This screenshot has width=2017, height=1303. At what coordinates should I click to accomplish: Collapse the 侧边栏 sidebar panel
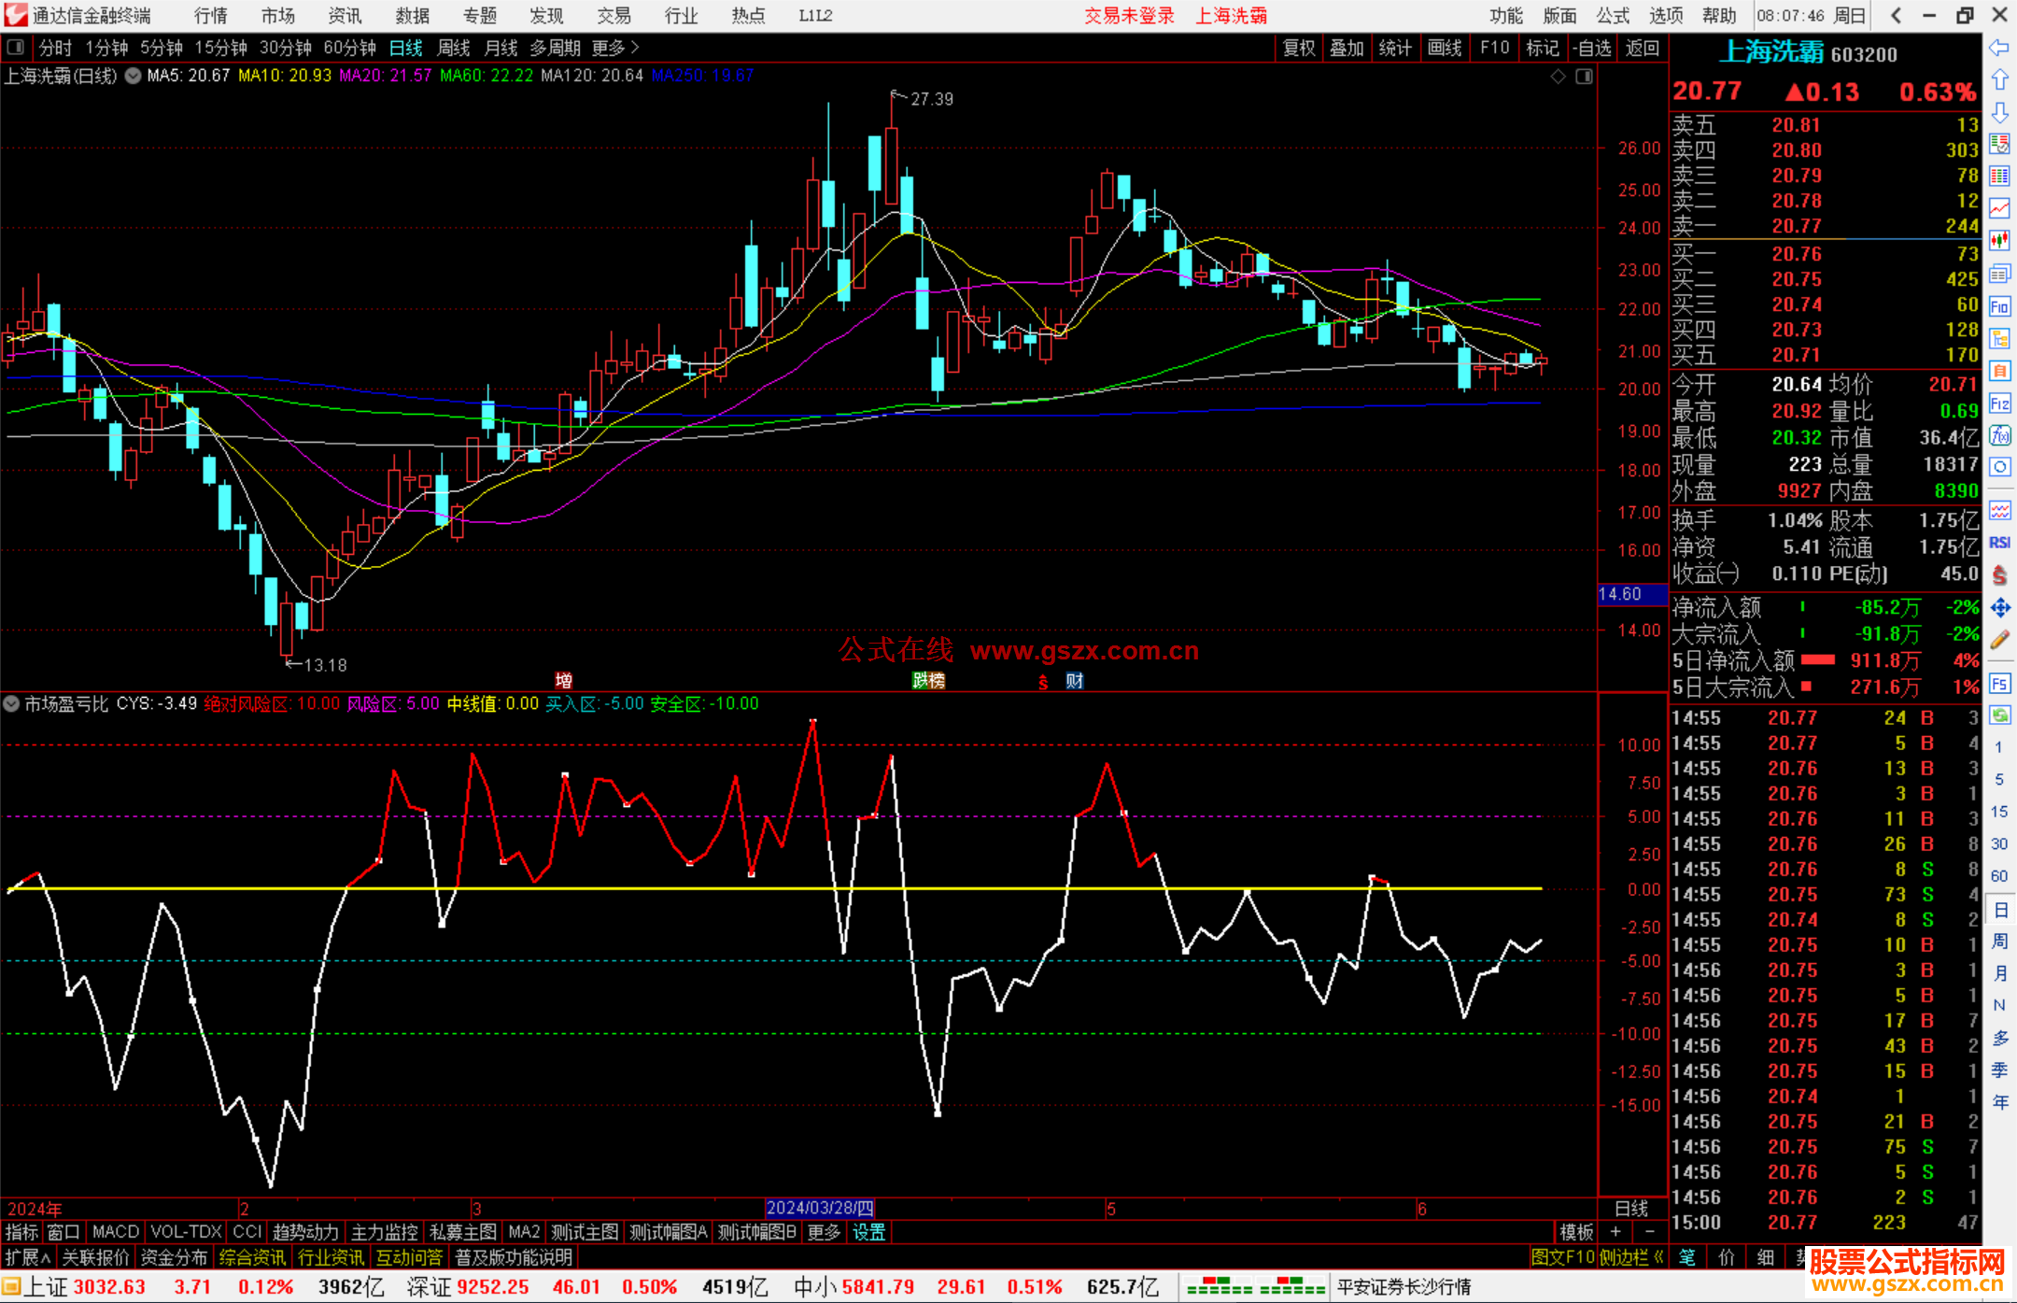pyautogui.click(x=1631, y=1257)
